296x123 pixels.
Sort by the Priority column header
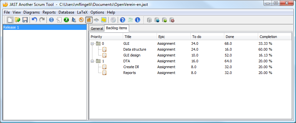tap(106, 37)
